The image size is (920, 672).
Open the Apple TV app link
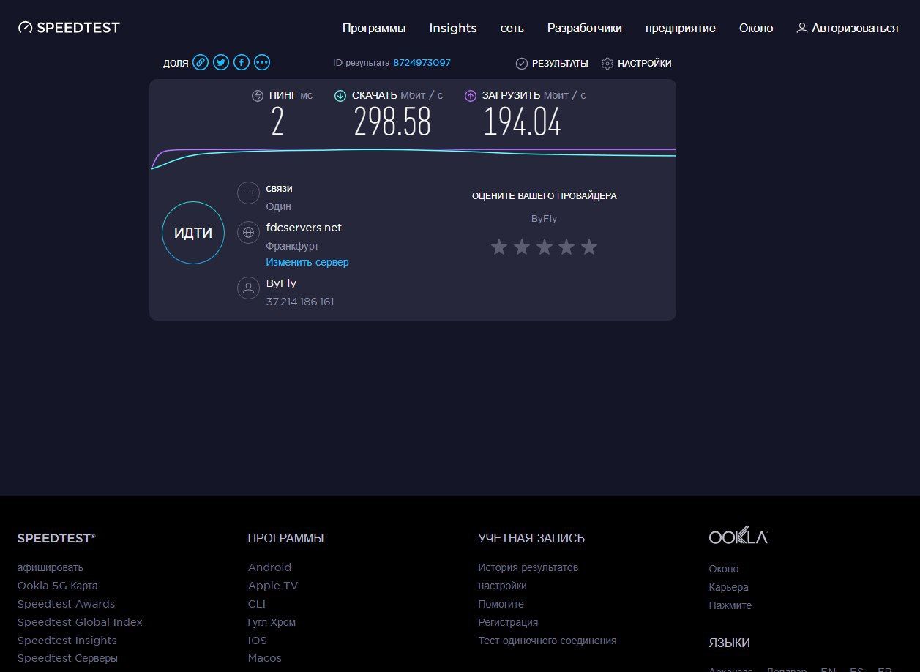click(273, 586)
